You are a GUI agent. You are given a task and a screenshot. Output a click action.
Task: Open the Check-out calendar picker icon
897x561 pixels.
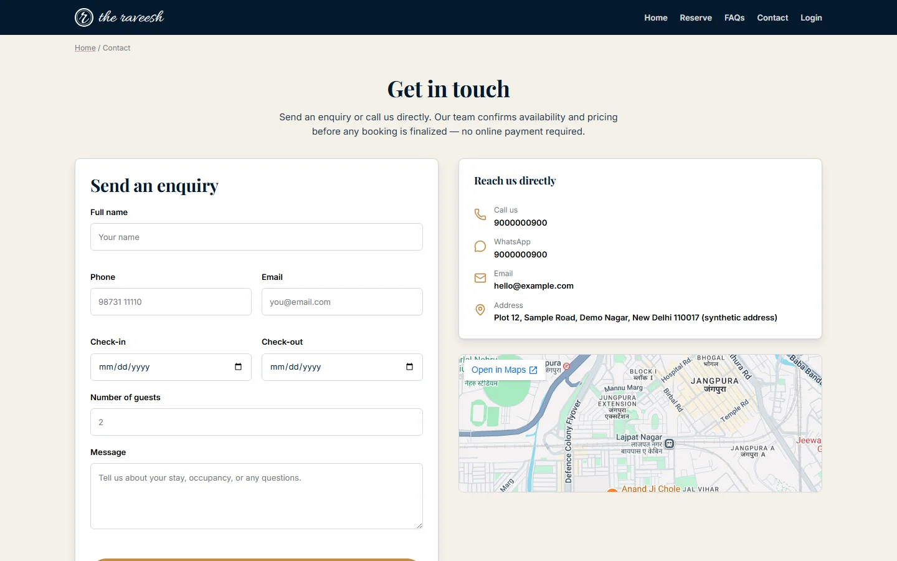tap(409, 367)
